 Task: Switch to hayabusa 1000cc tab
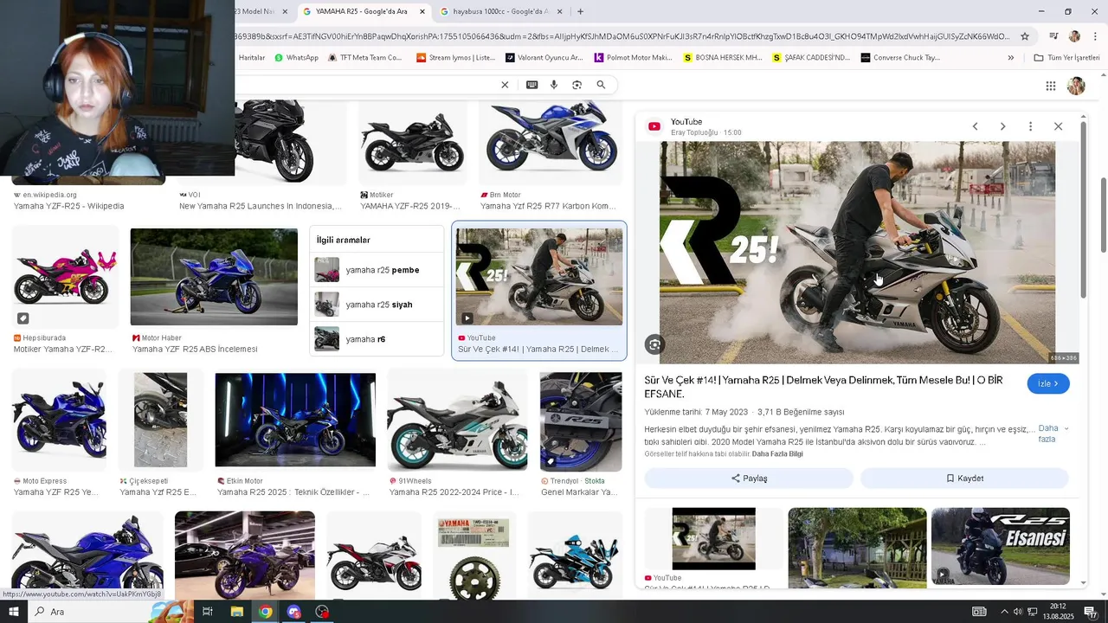[500, 11]
